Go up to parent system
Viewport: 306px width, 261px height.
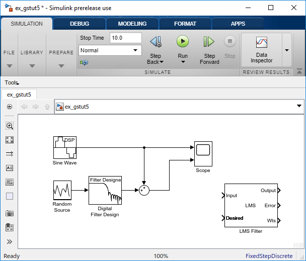47,107
